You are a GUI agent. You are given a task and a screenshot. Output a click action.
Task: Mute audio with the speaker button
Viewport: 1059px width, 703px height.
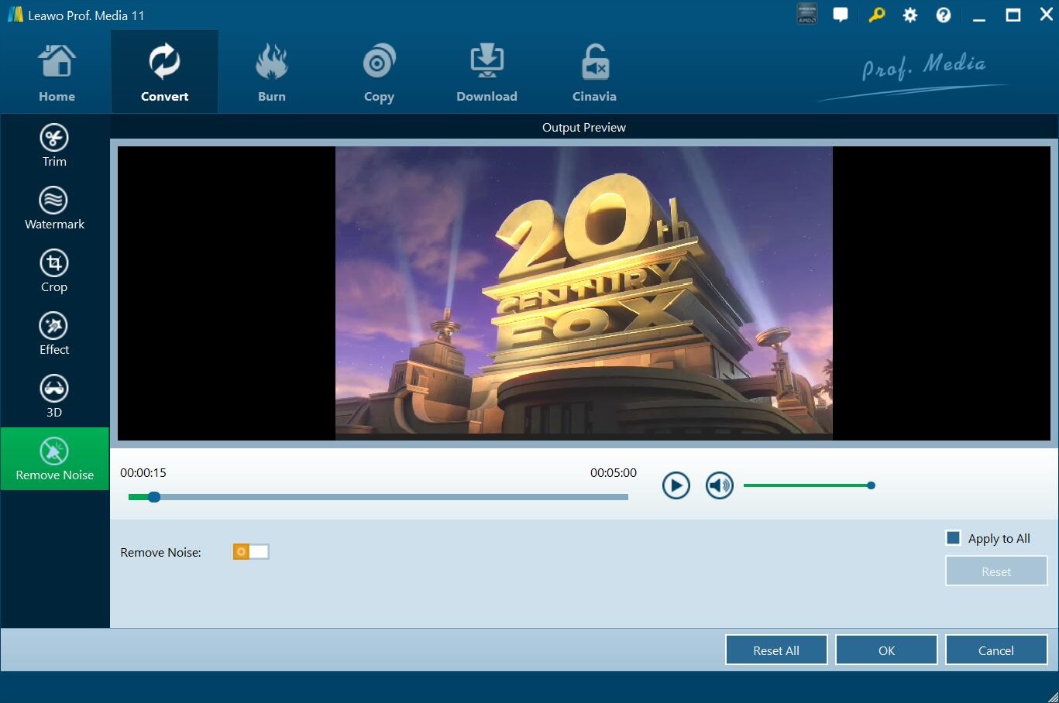[x=719, y=485]
